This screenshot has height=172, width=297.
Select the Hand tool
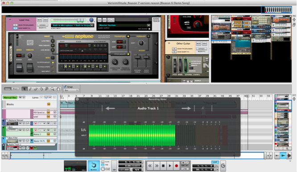click(x=58, y=89)
